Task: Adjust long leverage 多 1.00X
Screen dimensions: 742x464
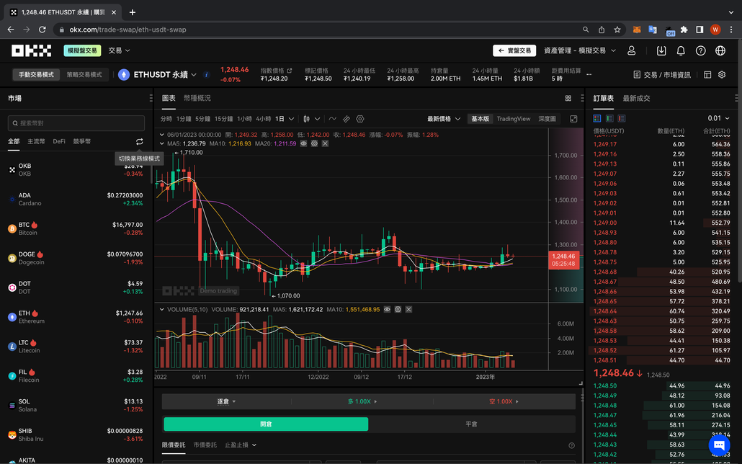Action: click(362, 401)
